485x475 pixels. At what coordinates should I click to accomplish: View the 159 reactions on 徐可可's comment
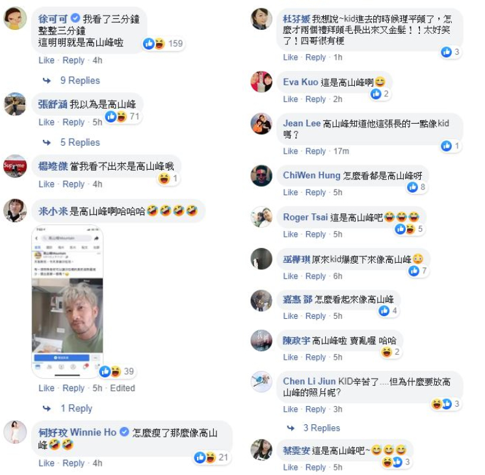click(163, 44)
